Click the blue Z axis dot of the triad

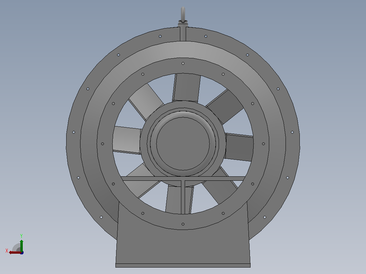tap(22, 253)
